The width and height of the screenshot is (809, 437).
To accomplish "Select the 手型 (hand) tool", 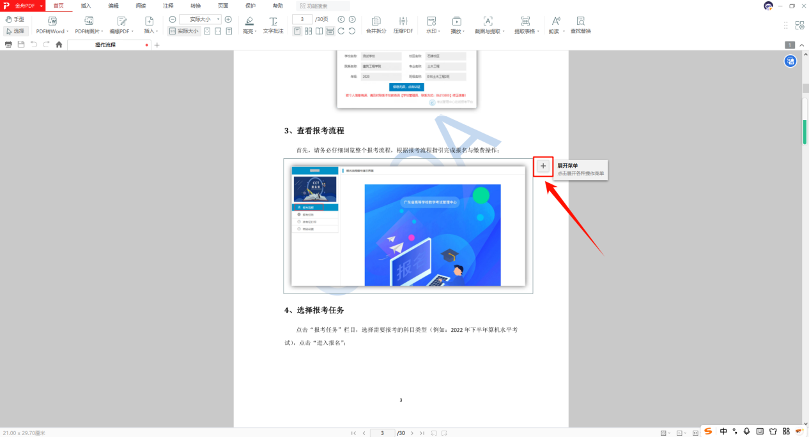I will (x=14, y=19).
